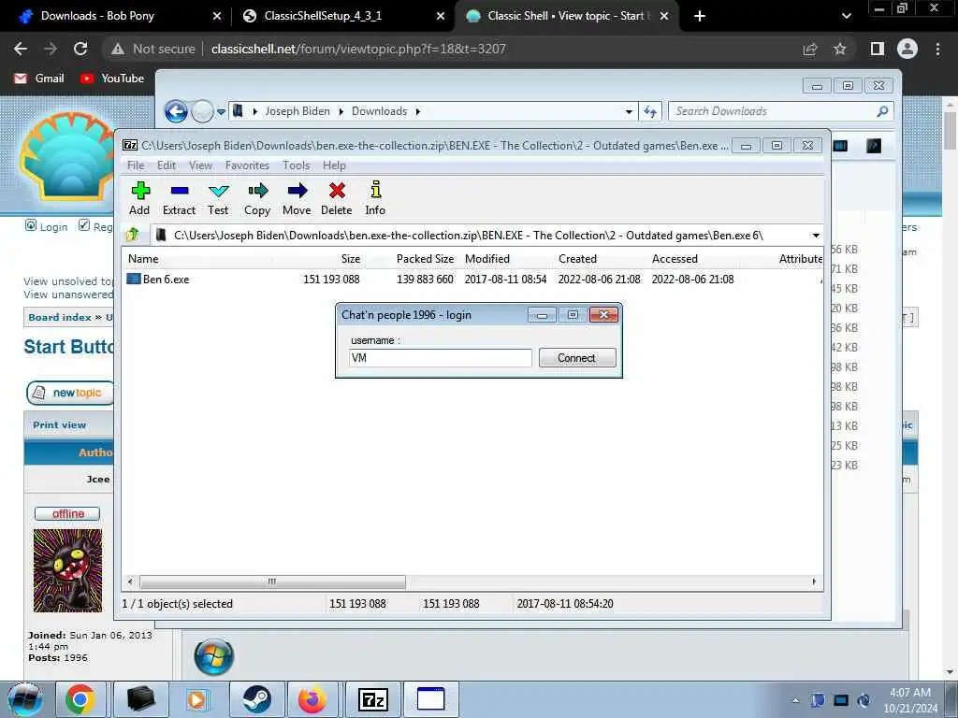Open the Help menu in 7-Zip
Viewport: 958px width, 718px height.
point(334,165)
